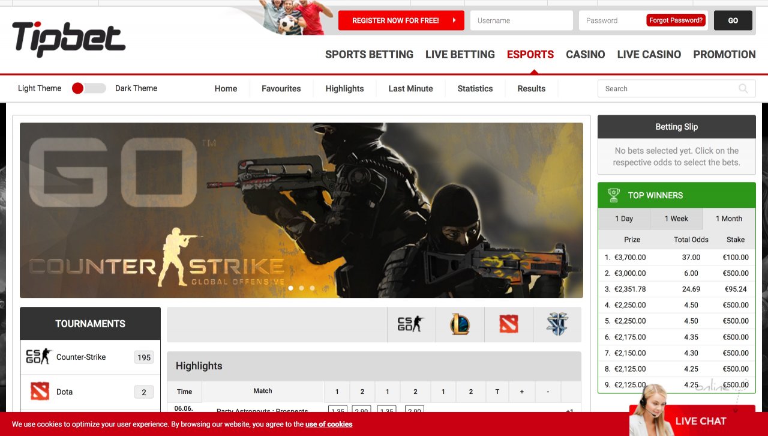Screen dimensions: 768x436
Task: Toggle the Light/Dark theme switch
Action: tap(88, 88)
